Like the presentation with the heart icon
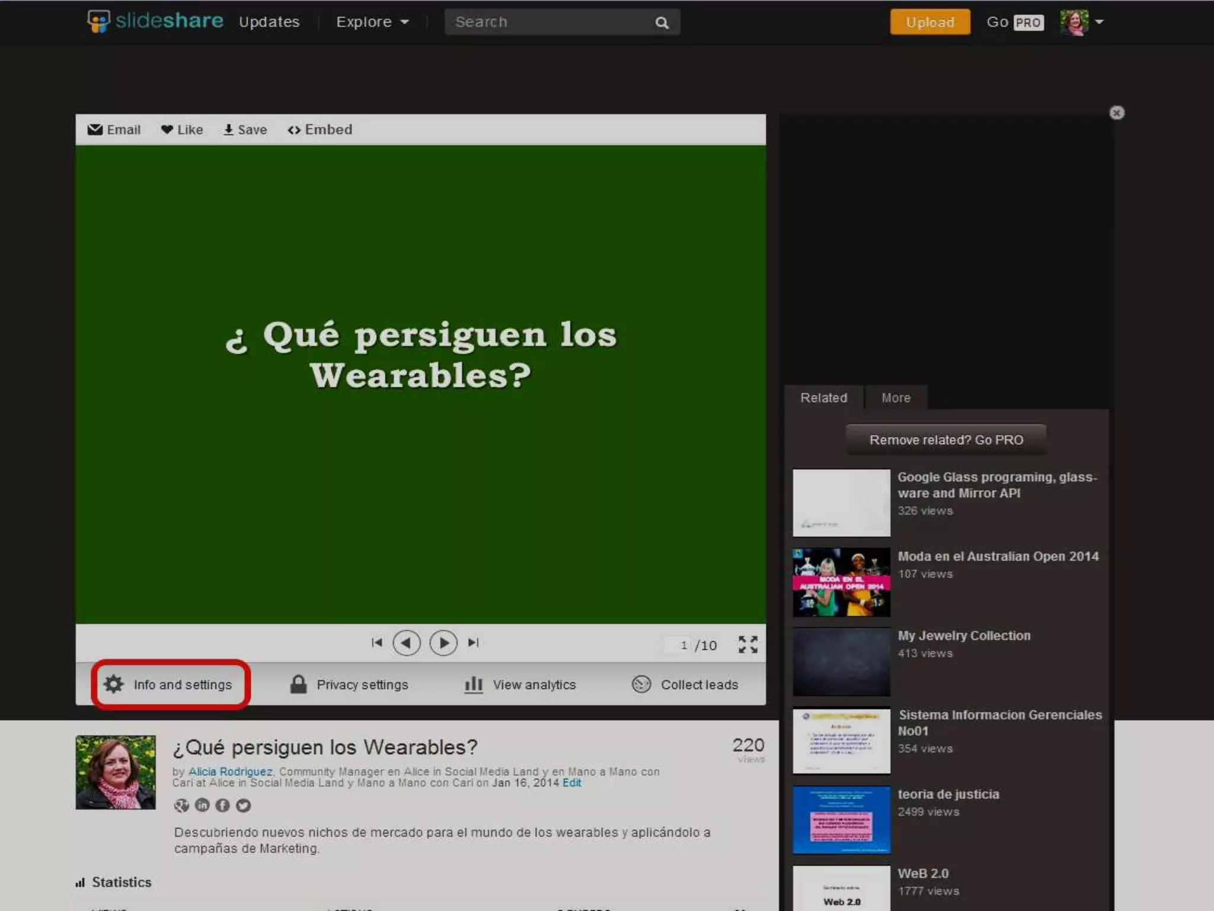 coord(167,130)
